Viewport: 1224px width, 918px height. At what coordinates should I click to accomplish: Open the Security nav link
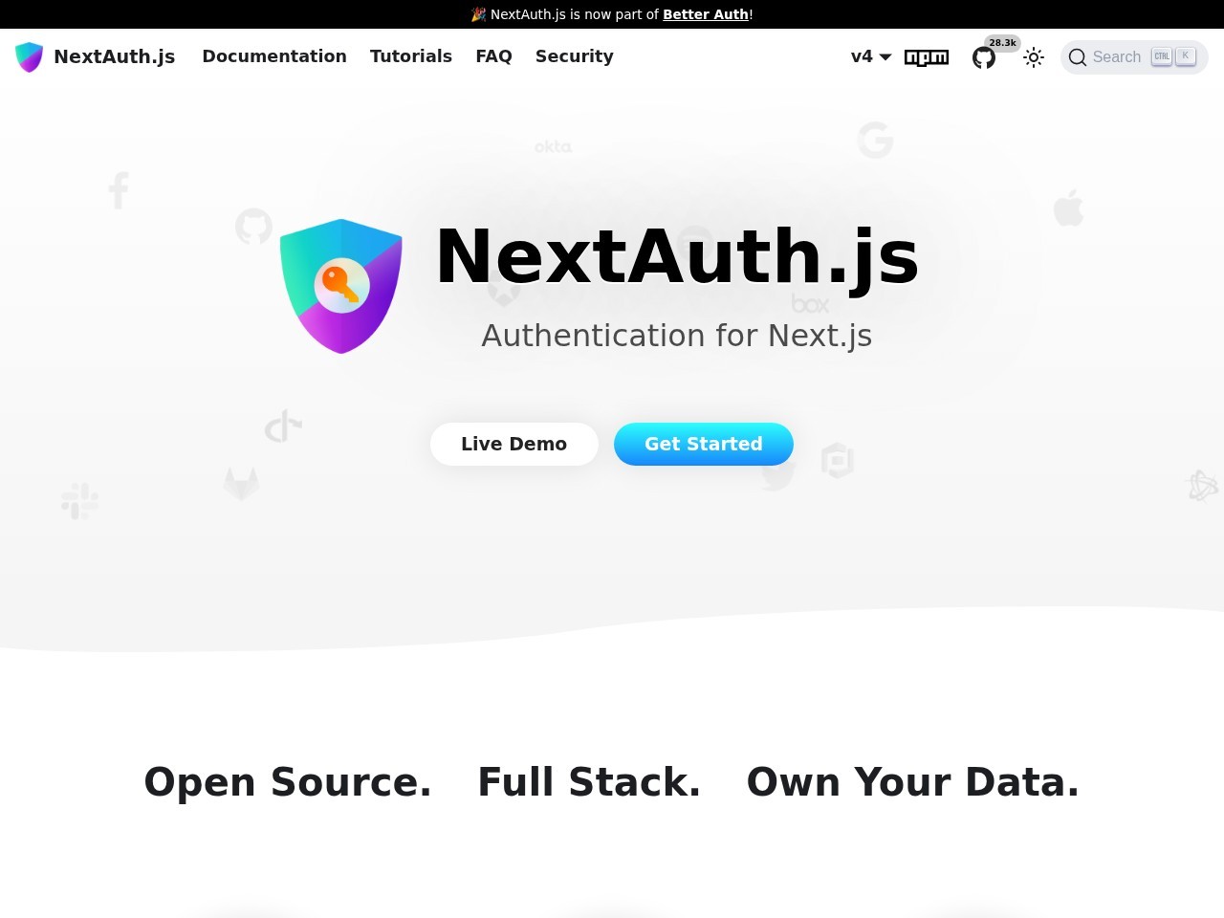(x=575, y=56)
